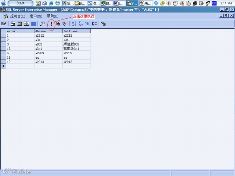Switch to the taskbar button labeled 我...
The image size is (235, 176).
[x=68, y=3]
